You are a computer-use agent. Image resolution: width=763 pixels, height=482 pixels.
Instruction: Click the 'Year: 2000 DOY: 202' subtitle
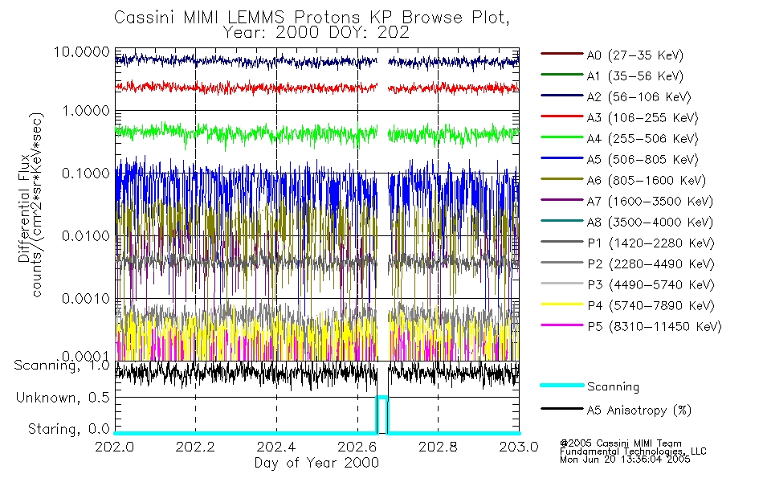click(316, 33)
